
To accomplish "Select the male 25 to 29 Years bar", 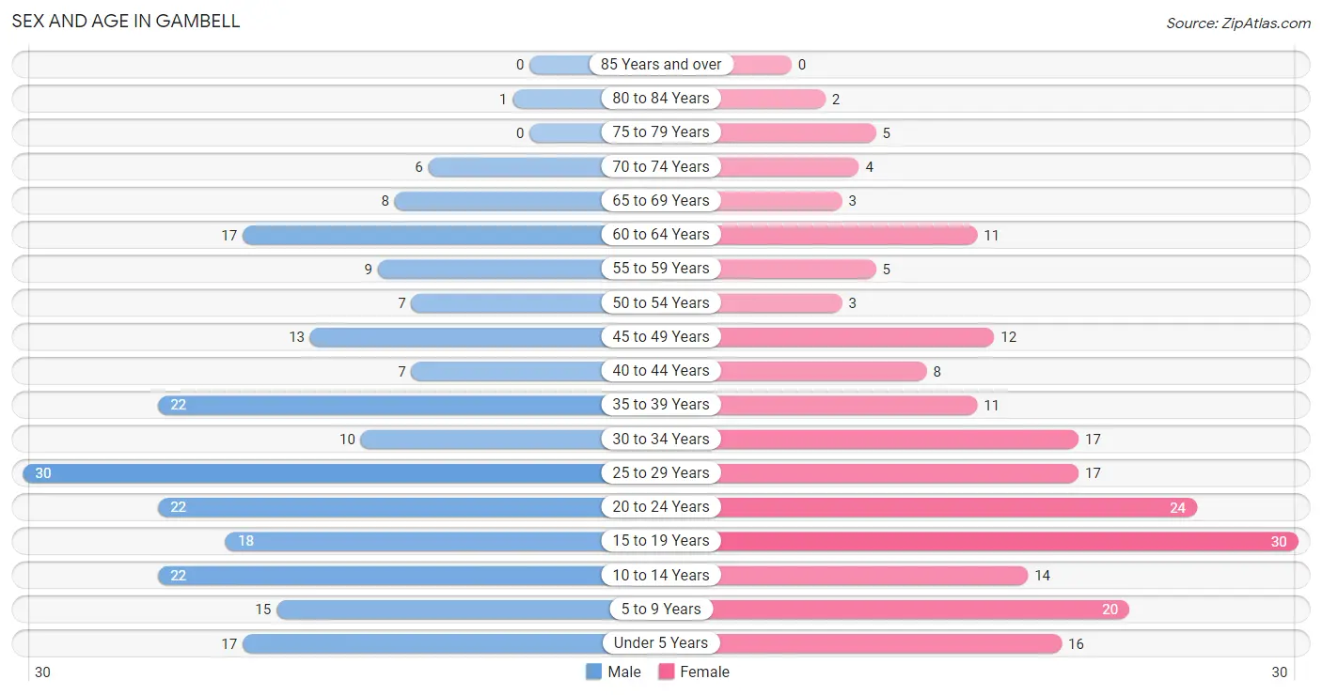I will pyautogui.click(x=313, y=472).
